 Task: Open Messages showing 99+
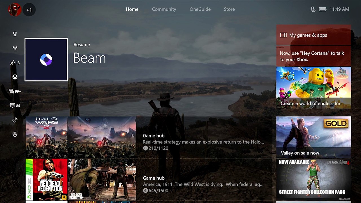click(15, 91)
